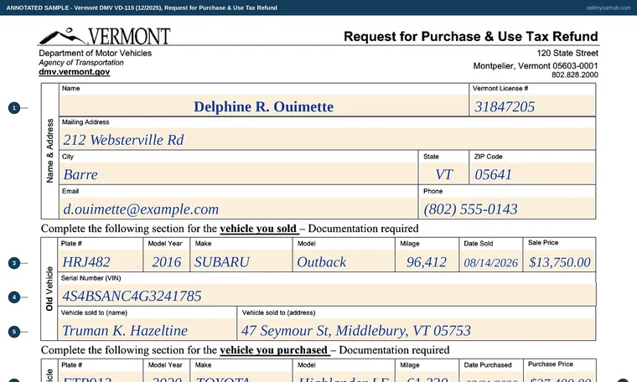Select 'Montpelier, Vermont 05603-0001' text
637x382 pixels.
click(x=536, y=66)
